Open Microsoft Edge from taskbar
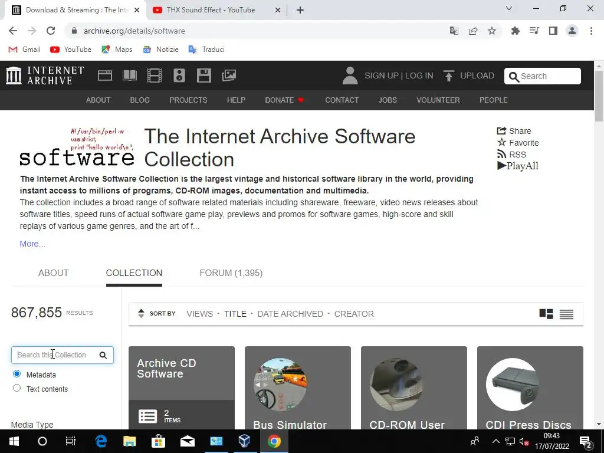Screen dimensions: 604x453 (x=101, y=441)
